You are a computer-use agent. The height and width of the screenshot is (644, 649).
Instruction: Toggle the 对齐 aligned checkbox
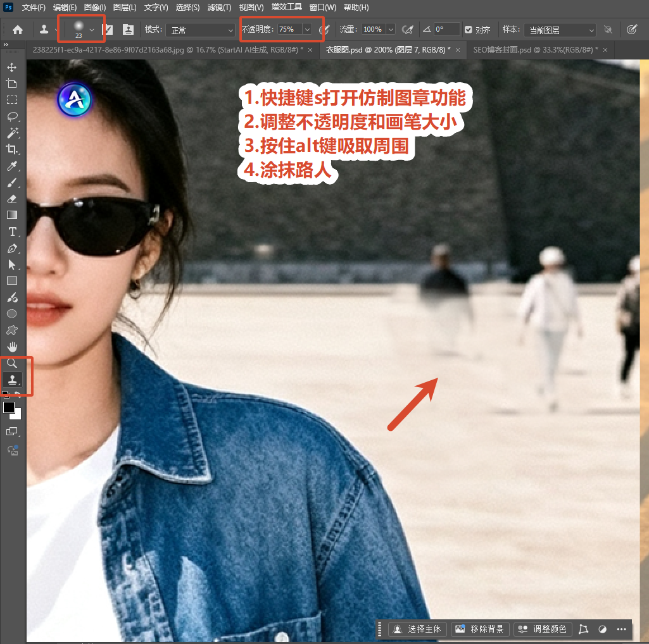468,29
